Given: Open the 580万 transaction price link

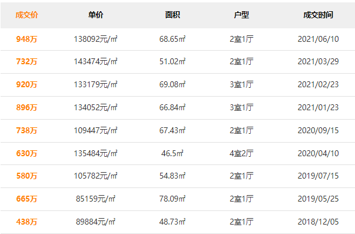Looking at the screenshot, I should pyautogui.click(x=26, y=176).
